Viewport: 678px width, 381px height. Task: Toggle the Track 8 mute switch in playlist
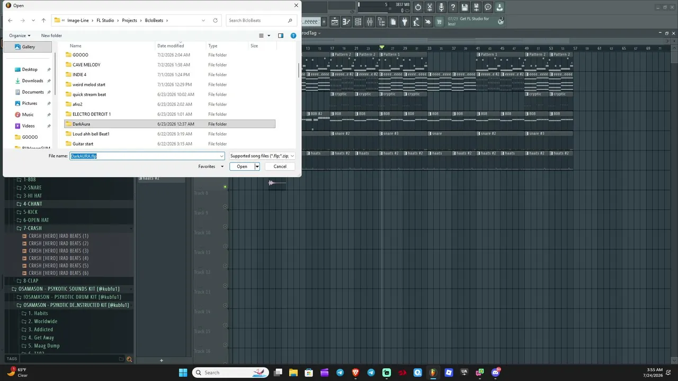[x=225, y=187]
